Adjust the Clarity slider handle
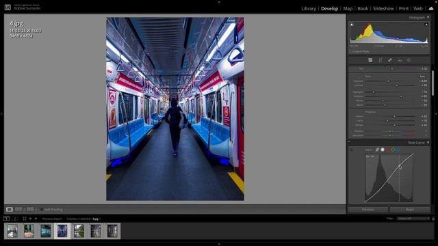The height and width of the screenshot is (246, 438). click(x=387, y=121)
